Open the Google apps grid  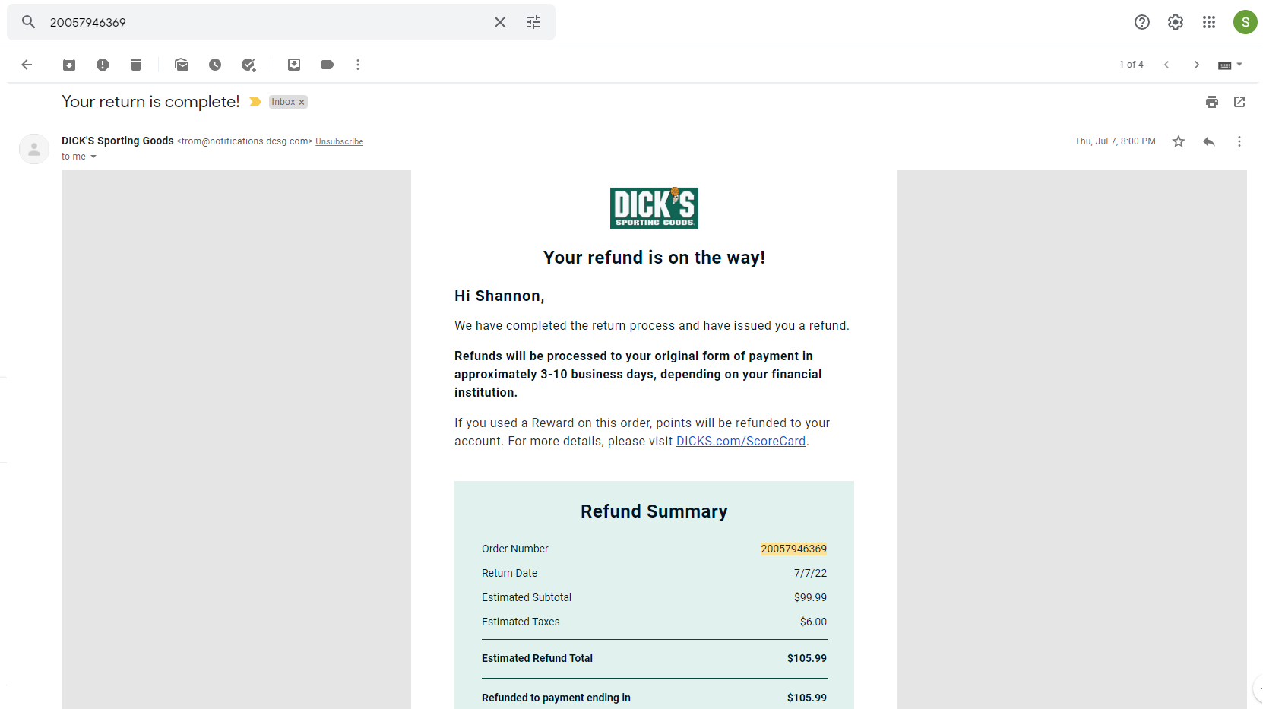1209,22
